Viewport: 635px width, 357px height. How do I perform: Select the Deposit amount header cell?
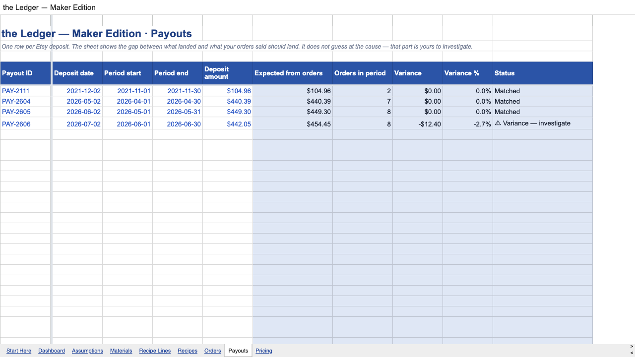[228, 73]
